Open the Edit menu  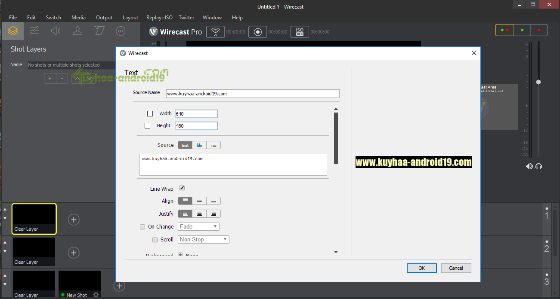pyautogui.click(x=31, y=18)
